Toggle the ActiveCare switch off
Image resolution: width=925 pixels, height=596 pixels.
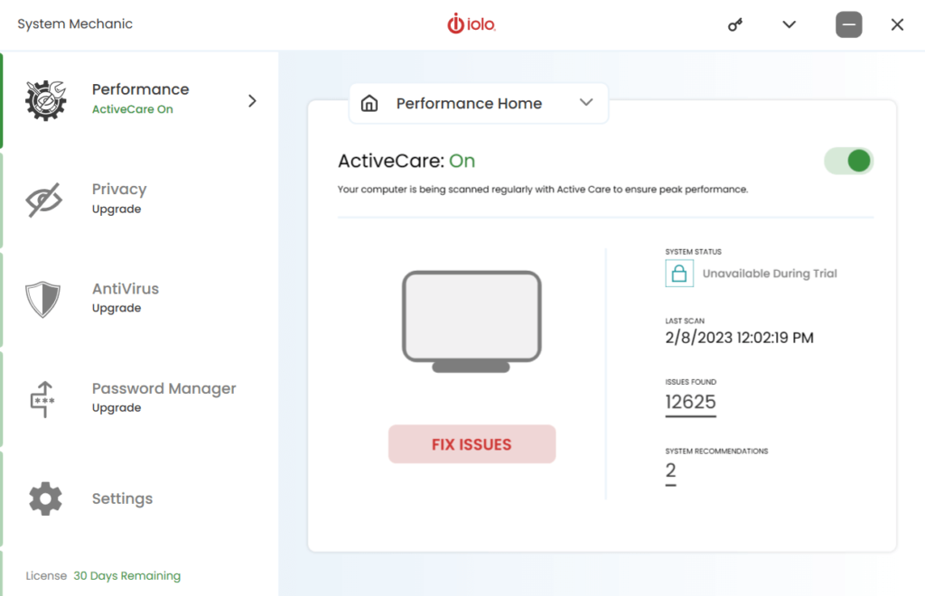[x=848, y=161]
